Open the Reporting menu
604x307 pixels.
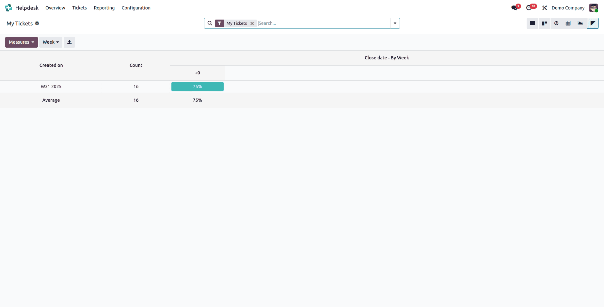click(104, 8)
